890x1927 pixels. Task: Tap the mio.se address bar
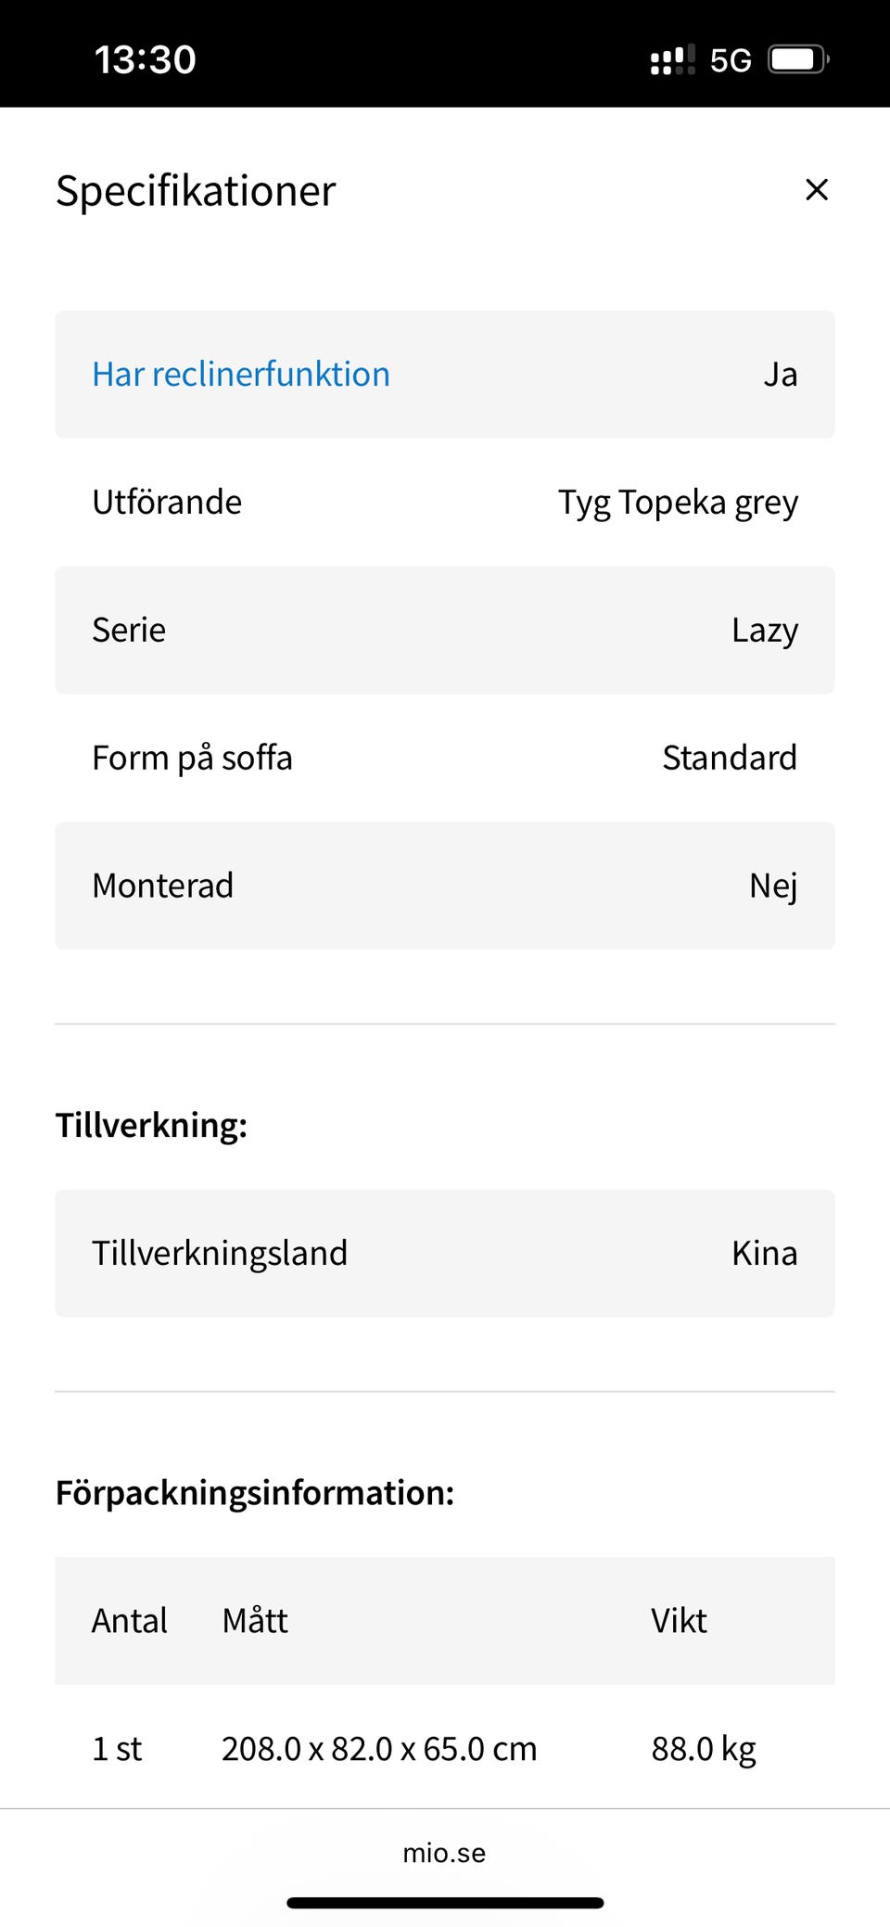pos(444,1853)
